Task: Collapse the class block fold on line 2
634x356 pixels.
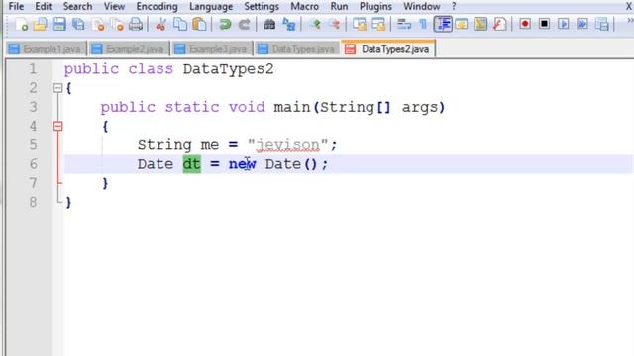Action: (x=57, y=88)
